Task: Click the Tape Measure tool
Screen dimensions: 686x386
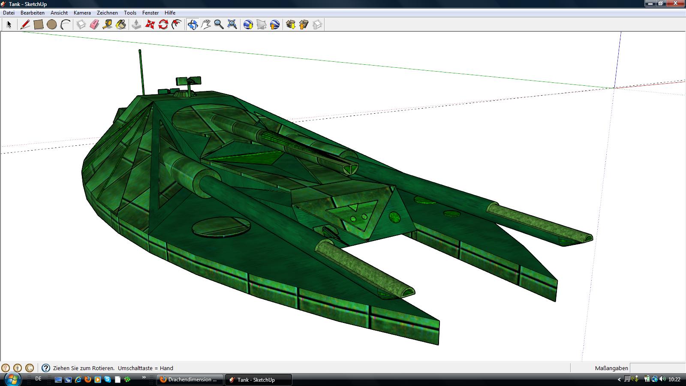Action: pyautogui.click(x=108, y=24)
